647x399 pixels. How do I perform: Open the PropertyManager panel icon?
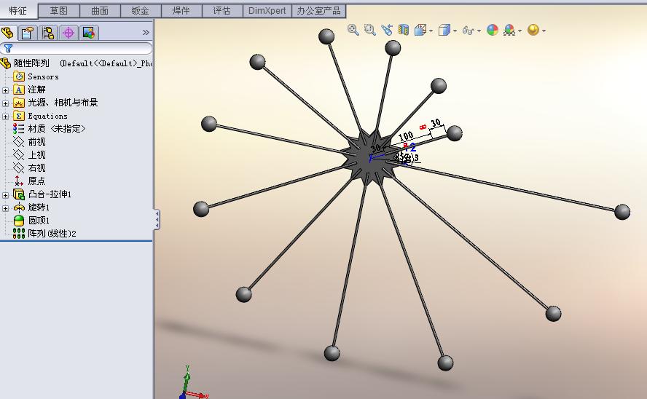click(x=28, y=33)
